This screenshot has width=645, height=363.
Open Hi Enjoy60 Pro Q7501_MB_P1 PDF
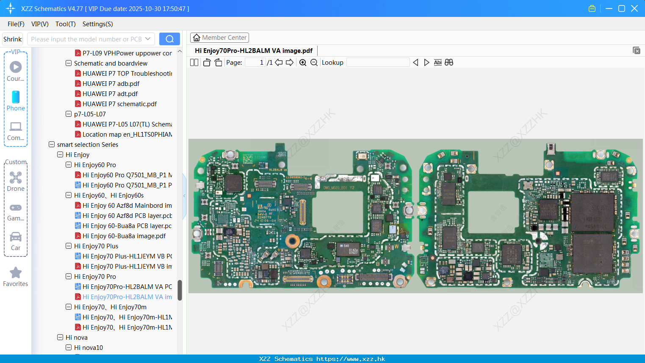pos(124,175)
